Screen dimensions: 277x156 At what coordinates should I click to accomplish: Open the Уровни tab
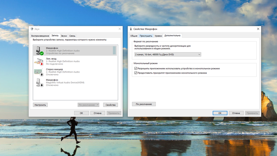tap(158, 36)
